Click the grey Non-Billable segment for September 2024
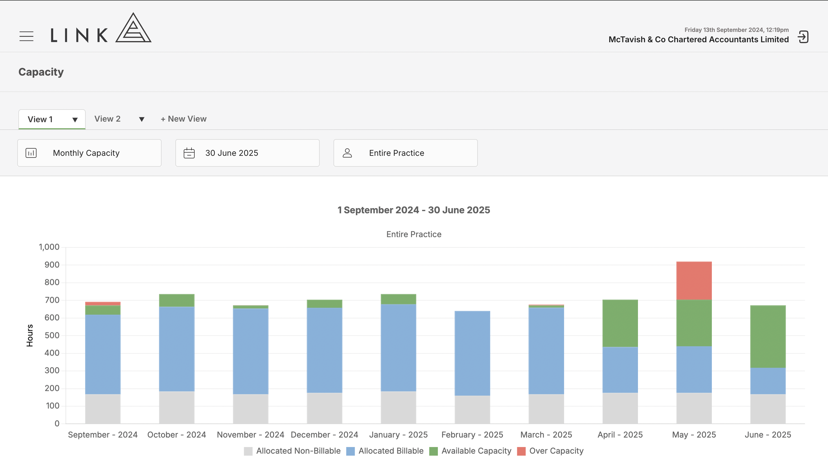Viewport: 828px width, 468px height. [103, 409]
